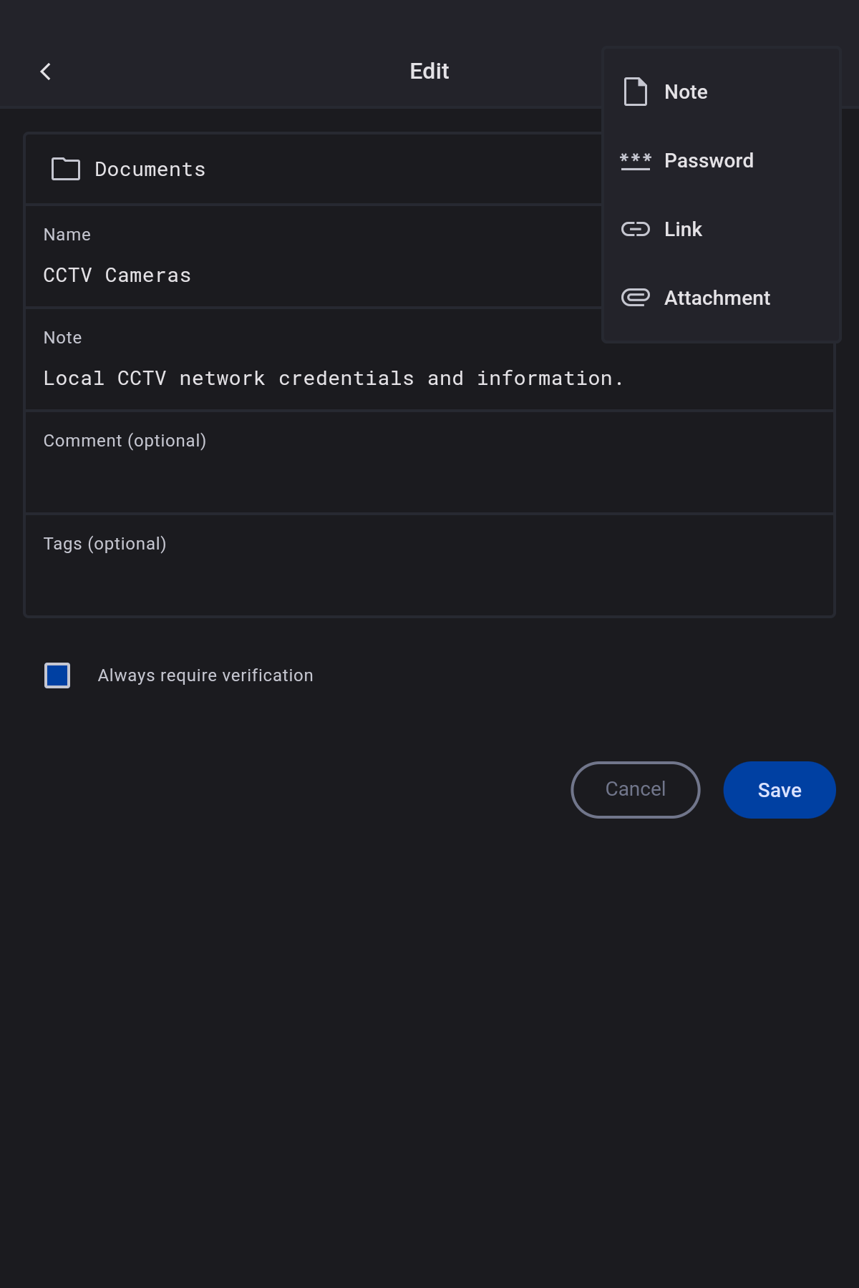The height and width of the screenshot is (1288, 859).
Task: Click the Edit page title
Action: tap(429, 72)
